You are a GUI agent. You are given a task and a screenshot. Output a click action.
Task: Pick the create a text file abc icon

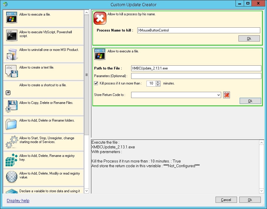(x=11, y=71)
